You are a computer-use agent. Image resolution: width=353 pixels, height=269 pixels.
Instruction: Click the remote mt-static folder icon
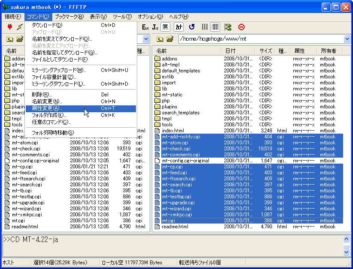click(157, 95)
